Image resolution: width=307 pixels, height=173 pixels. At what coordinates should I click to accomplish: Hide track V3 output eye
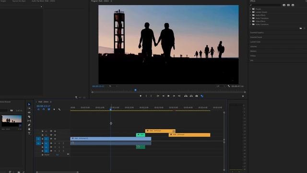tap(55, 131)
